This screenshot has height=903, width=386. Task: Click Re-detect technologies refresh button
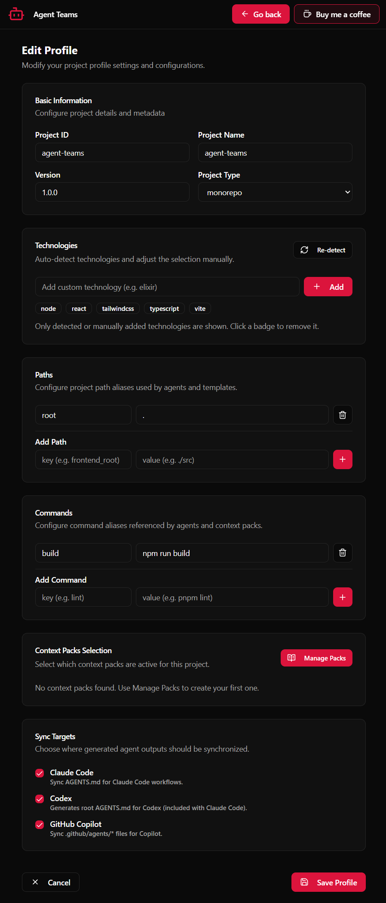coord(322,250)
